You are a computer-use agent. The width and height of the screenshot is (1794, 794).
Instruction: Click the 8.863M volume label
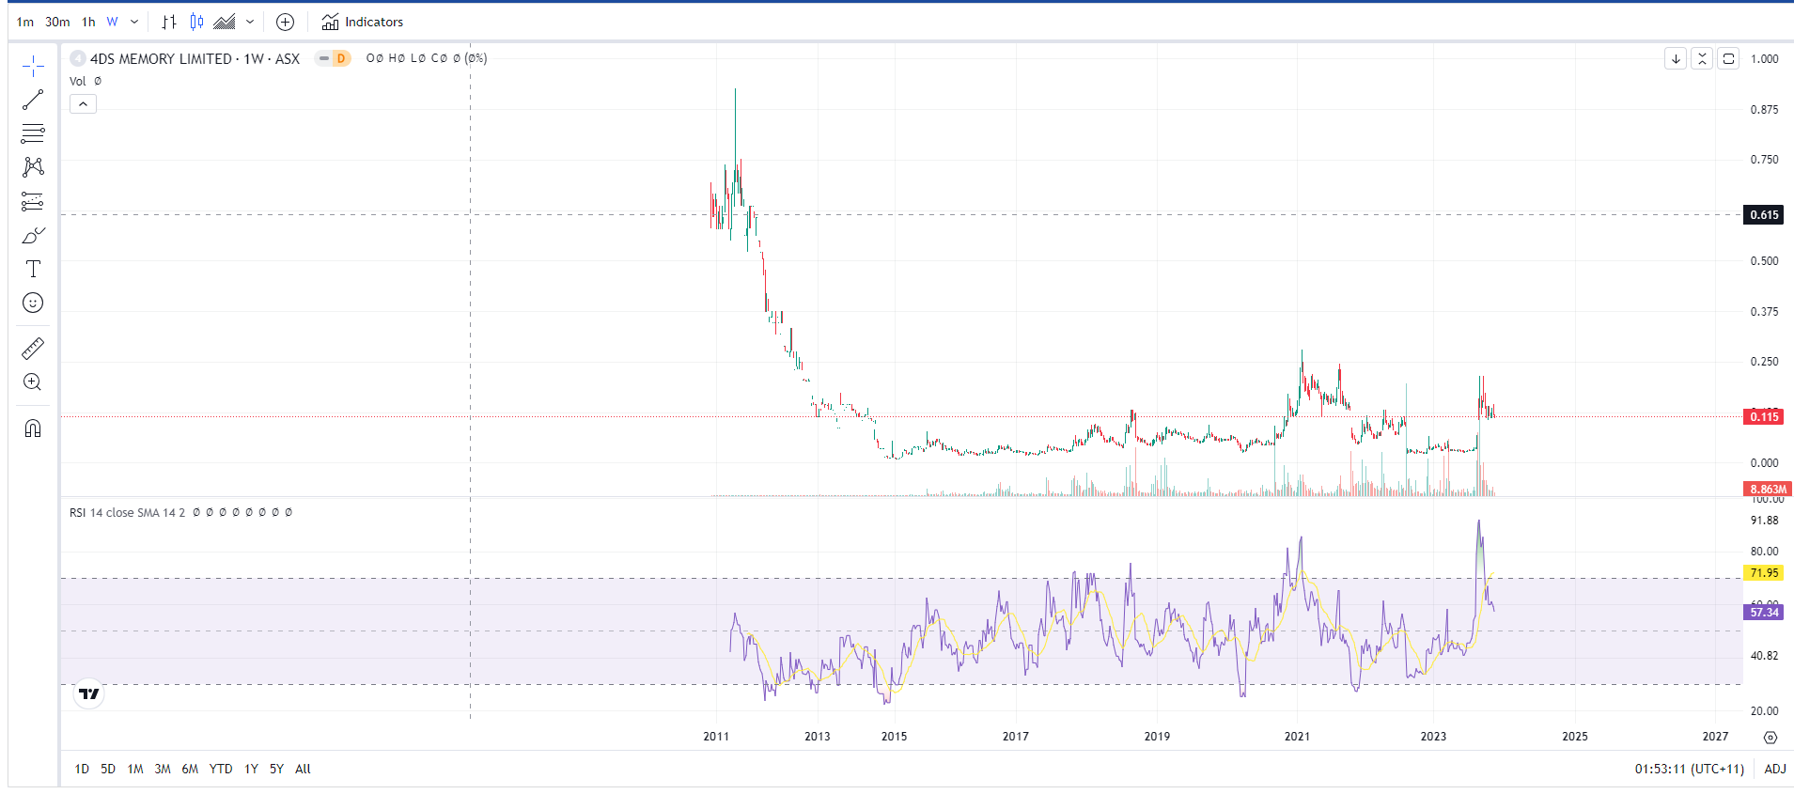(1768, 489)
